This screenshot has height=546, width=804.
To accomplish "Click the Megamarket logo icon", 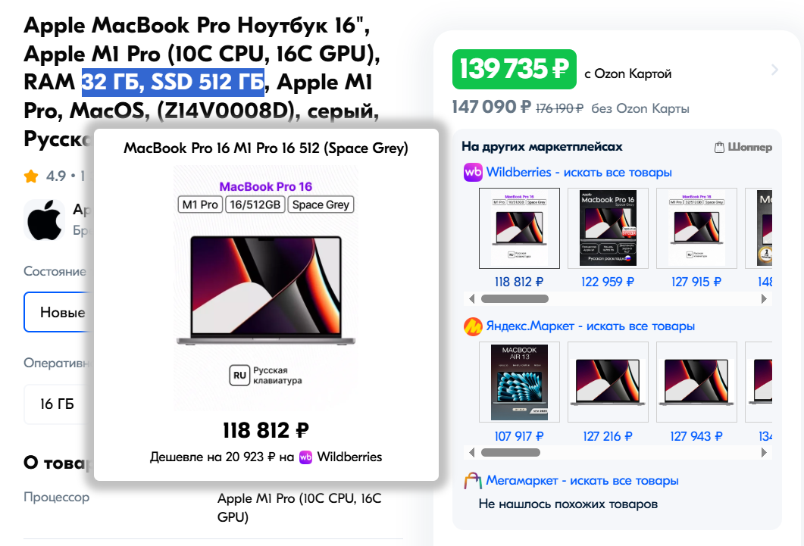I will (473, 480).
